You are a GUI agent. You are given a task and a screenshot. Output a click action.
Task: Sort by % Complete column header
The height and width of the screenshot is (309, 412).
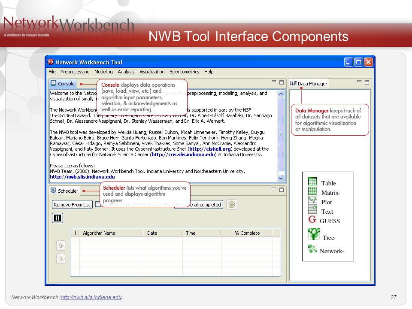point(247,233)
